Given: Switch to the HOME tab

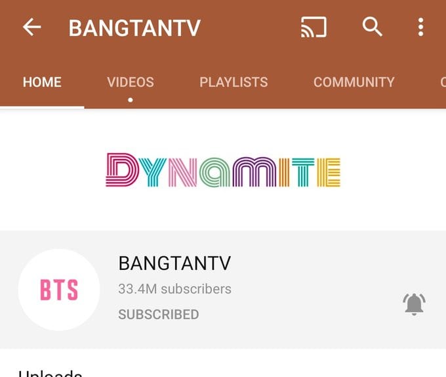Looking at the screenshot, I should tap(42, 82).
